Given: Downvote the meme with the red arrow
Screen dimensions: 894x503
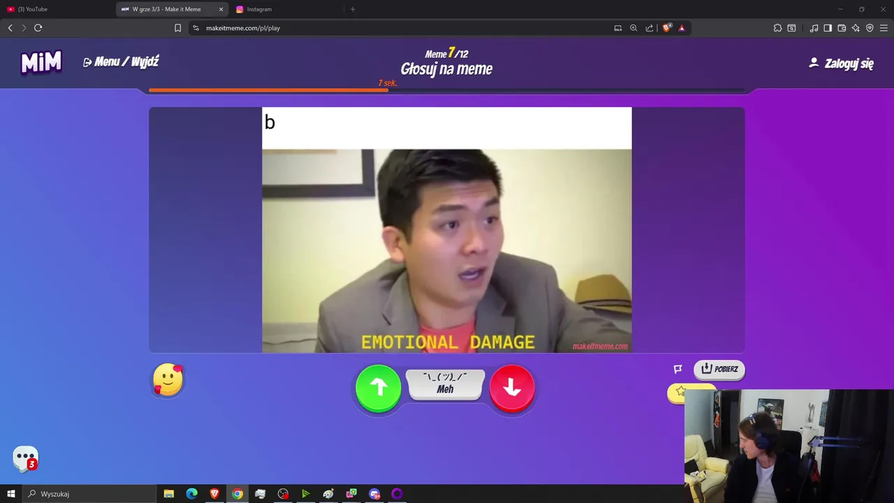Looking at the screenshot, I should point(512,388).
